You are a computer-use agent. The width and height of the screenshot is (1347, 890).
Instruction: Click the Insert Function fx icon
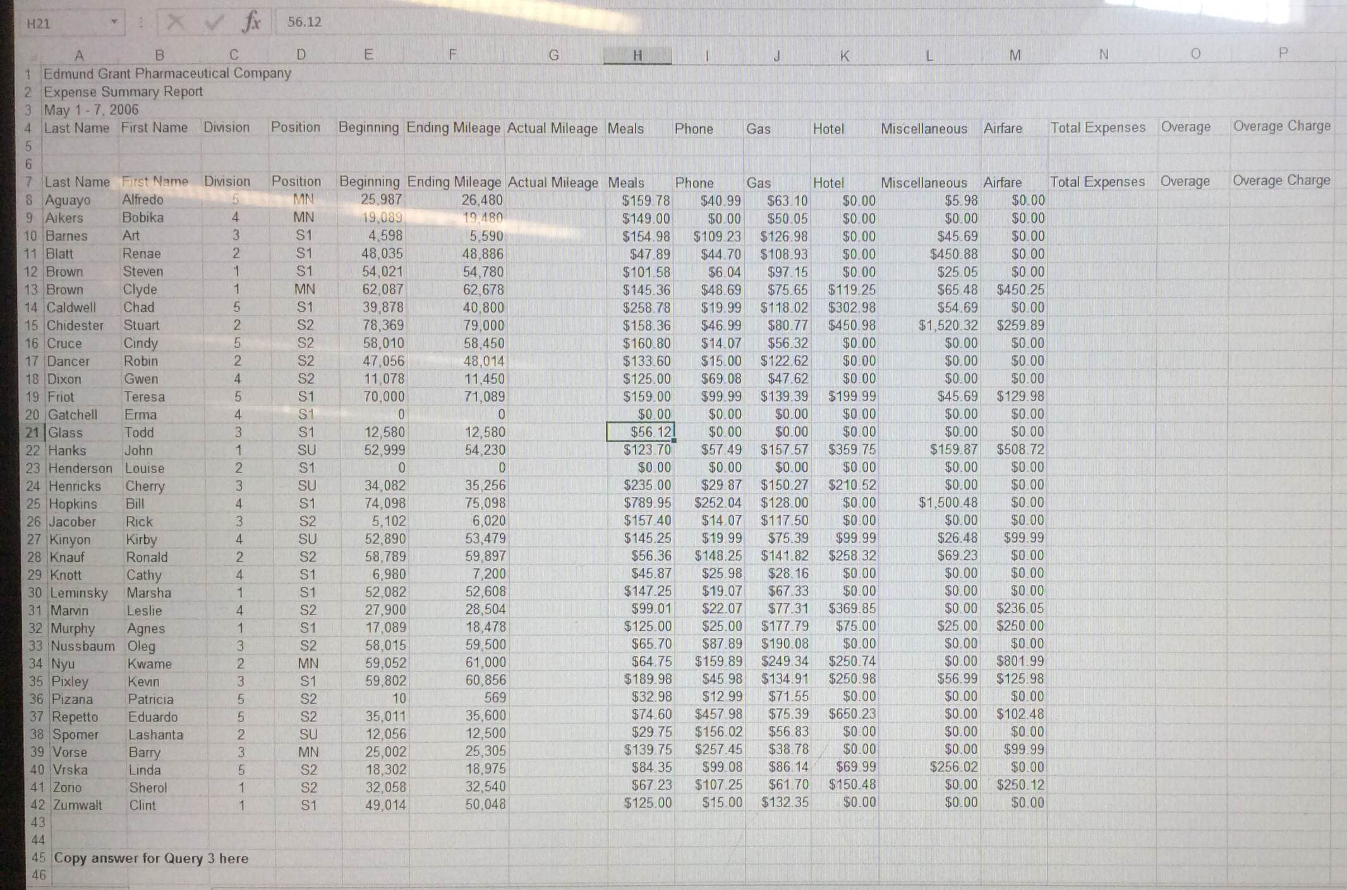251,23
